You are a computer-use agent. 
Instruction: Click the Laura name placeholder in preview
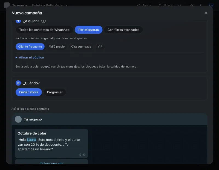coord(31,140)
